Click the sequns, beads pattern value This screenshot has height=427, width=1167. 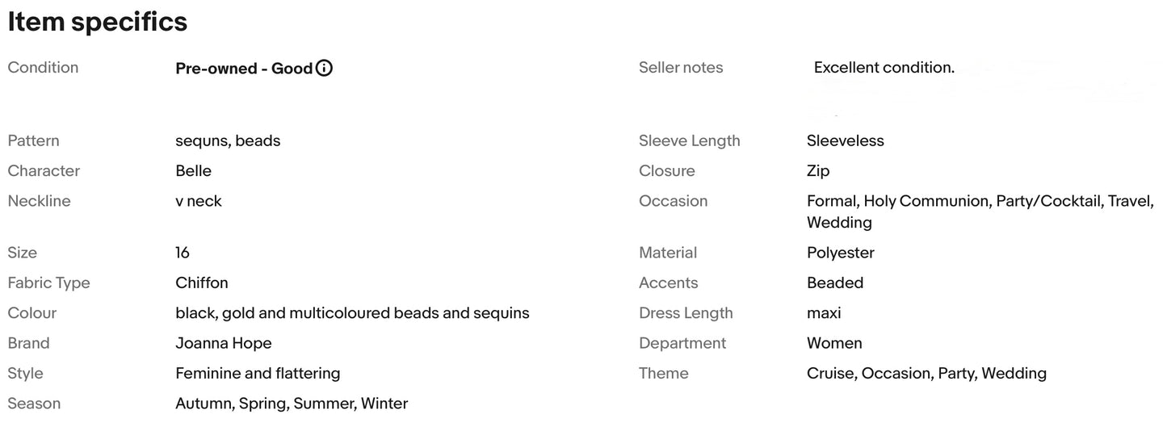tap(228, 141)
